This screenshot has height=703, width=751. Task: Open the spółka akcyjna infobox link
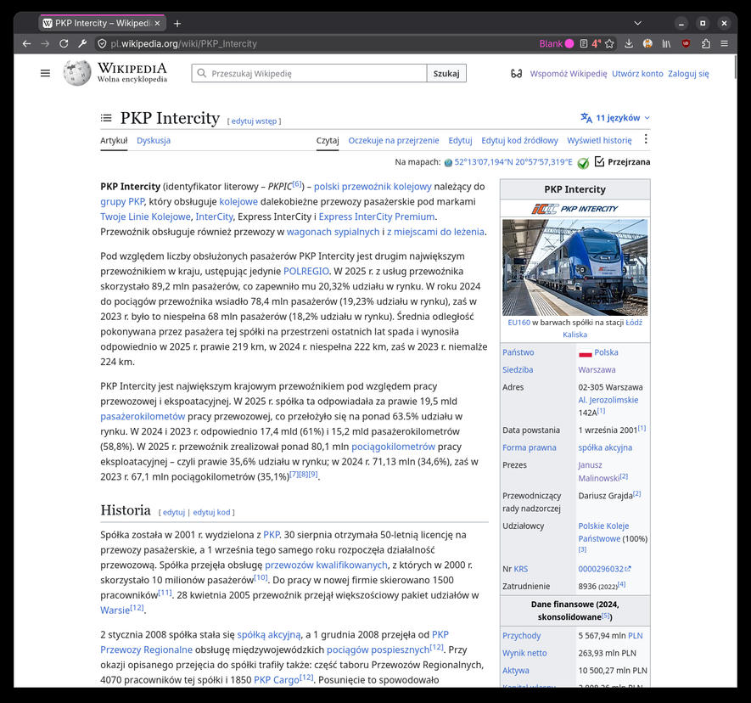tap(605, 447)
